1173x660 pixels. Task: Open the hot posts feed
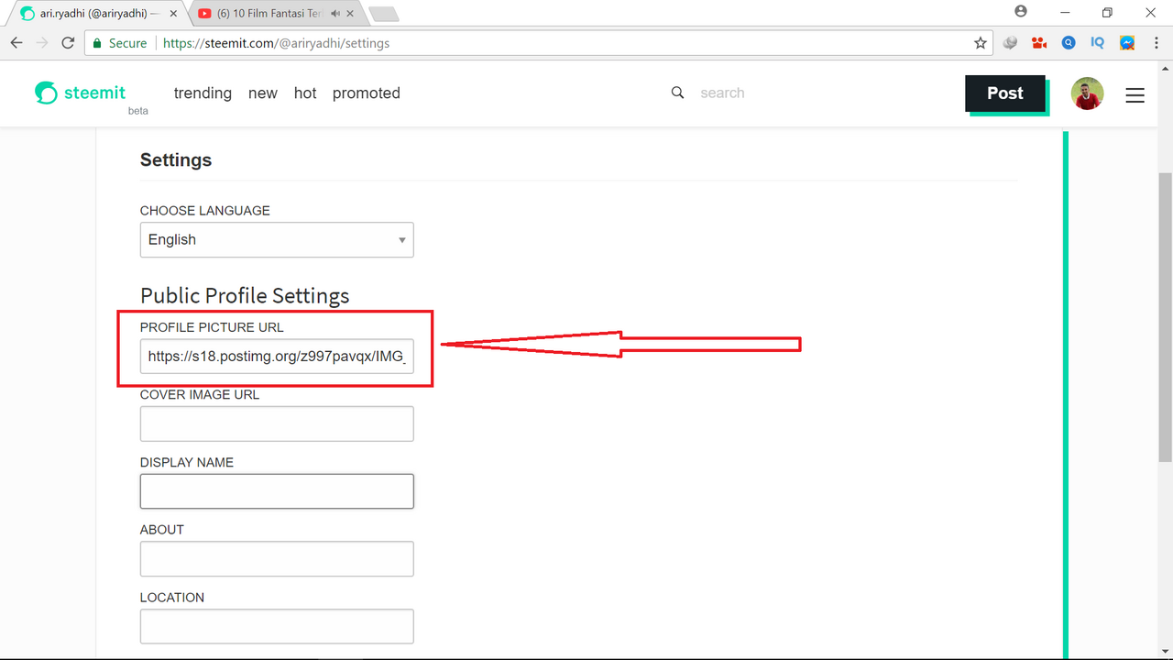[305, 93]
